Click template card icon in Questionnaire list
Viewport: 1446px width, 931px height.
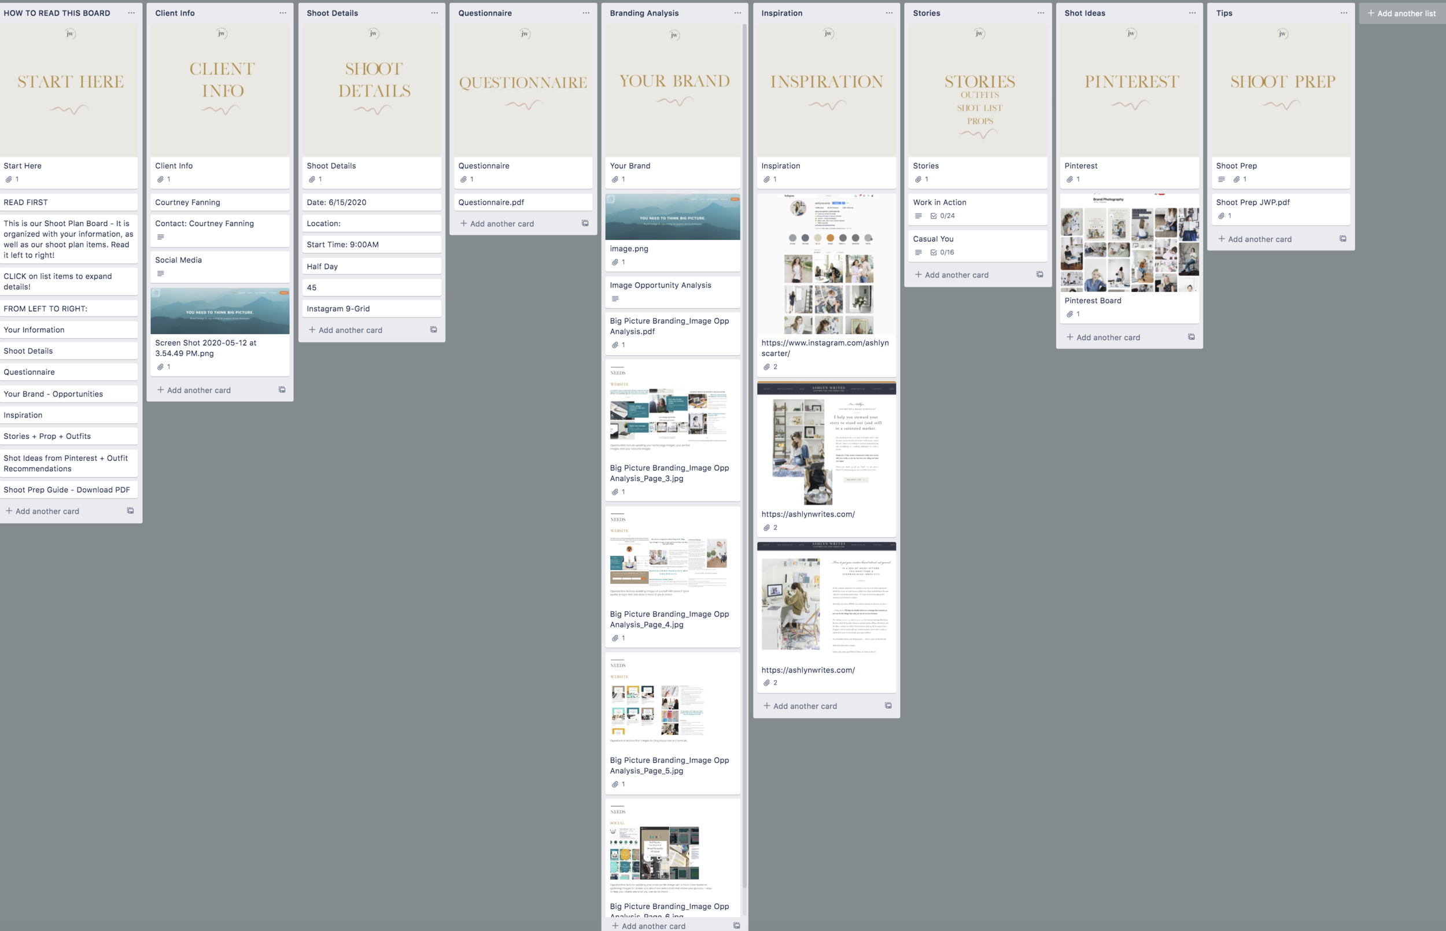[585, 223]
